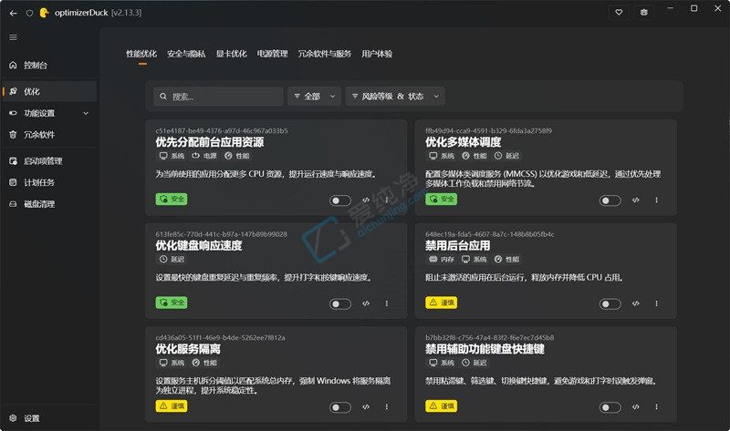730x431 pixels.
Task: Toggle 优先分配前台应用资源 switch
Action: [x=340, y=200]
